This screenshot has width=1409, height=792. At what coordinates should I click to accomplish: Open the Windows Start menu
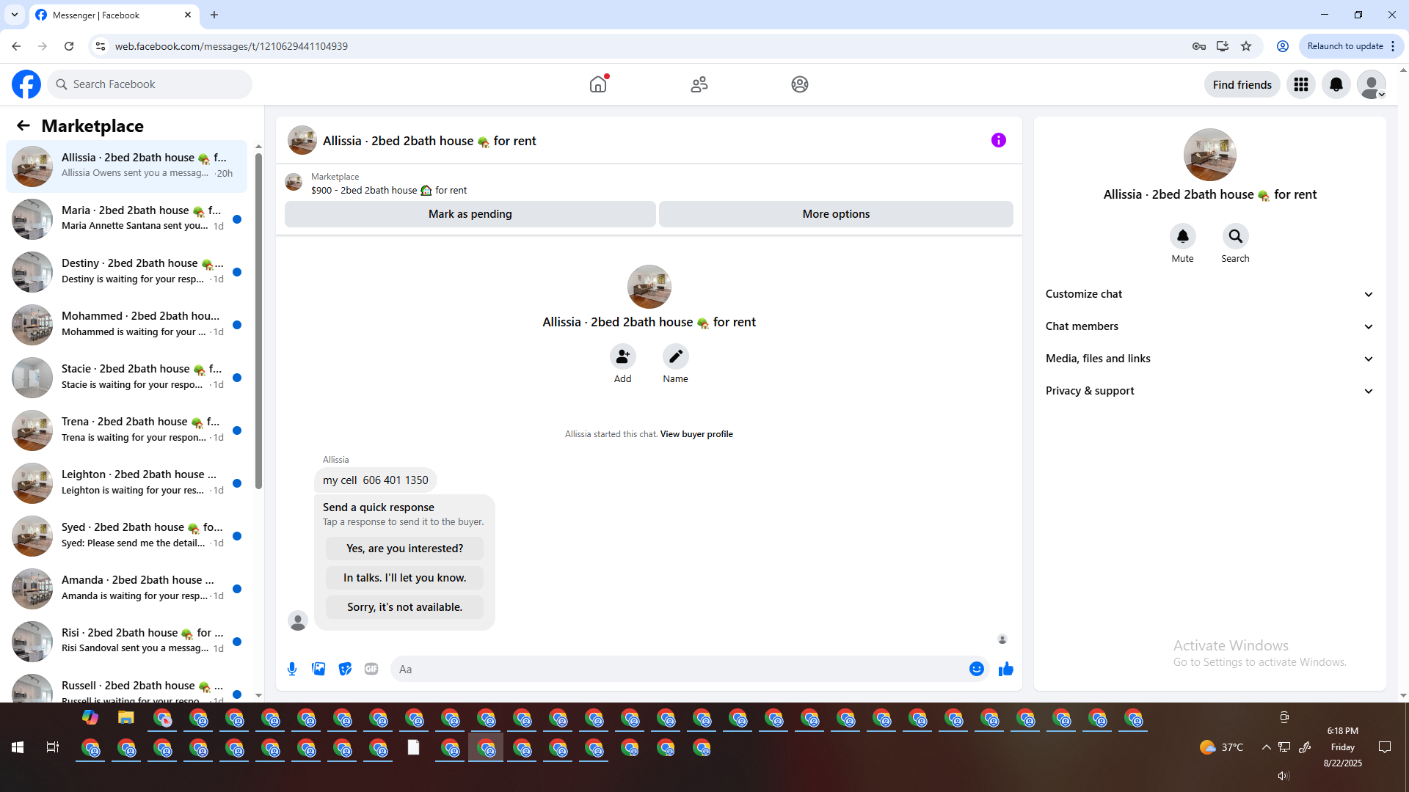click(18, 747)
